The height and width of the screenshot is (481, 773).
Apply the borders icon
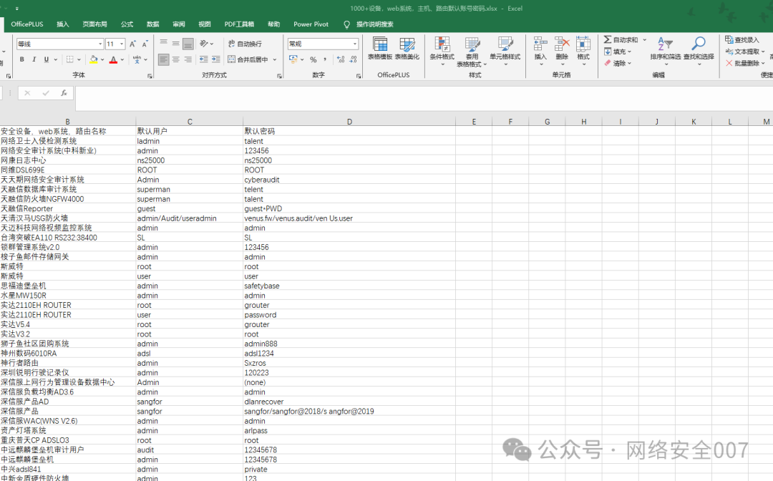(x=70, y=59)
